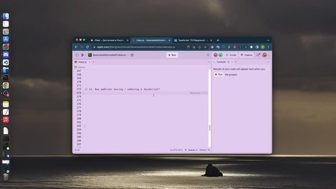
Task: Open the Music app from the Dock
Action: coord(6,120)
